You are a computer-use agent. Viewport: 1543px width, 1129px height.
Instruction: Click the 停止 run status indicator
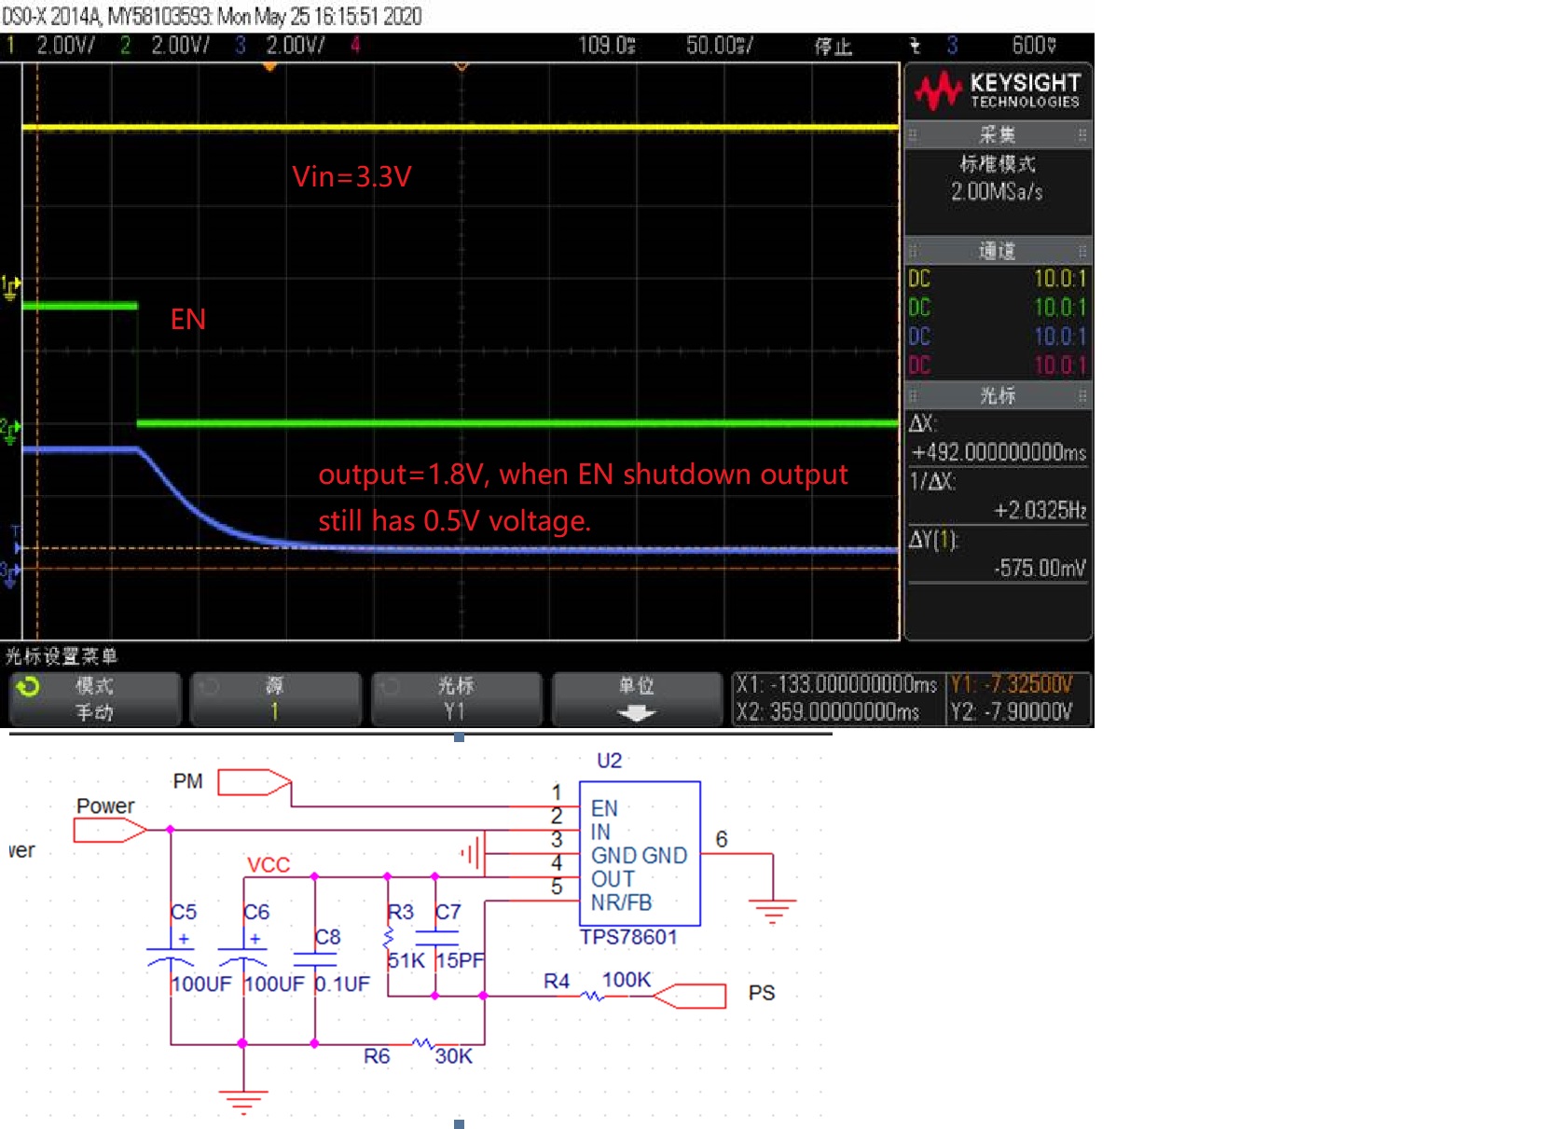833,46
